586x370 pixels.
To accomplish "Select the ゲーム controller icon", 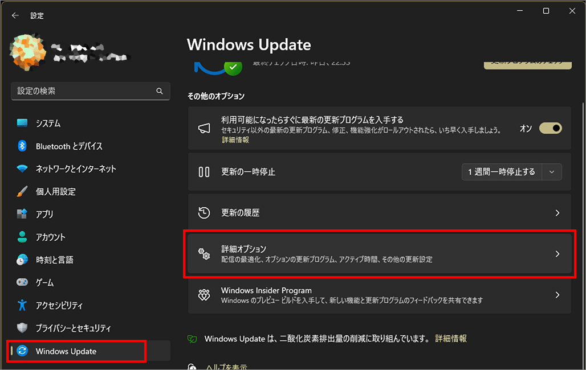I will [x=22, y=282].
